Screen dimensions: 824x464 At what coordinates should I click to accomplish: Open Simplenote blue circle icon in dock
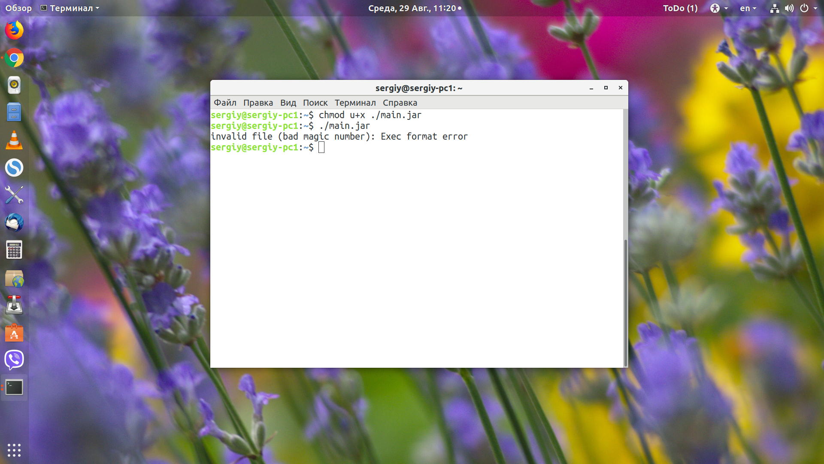(14, 168)
